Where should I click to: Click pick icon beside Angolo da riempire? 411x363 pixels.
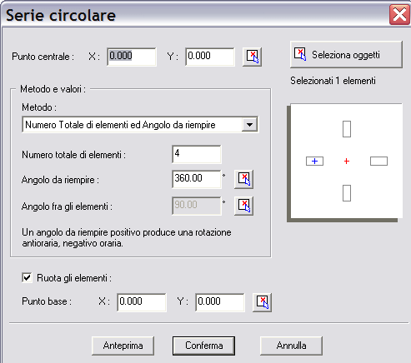[x=243, y=179]
